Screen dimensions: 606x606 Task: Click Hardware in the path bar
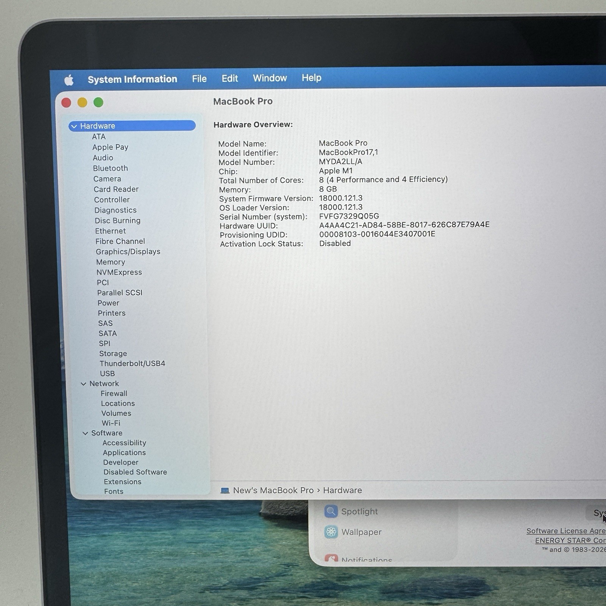click(x=342, y=490)
